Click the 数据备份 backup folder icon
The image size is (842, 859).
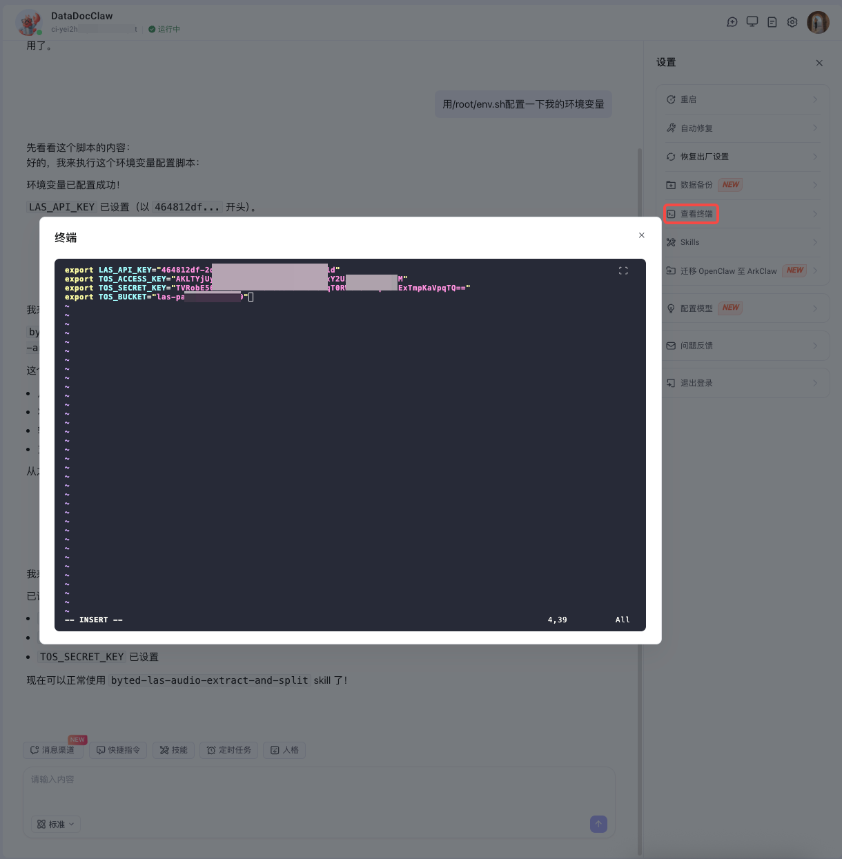pyautogui.click(x=671, y=185)
